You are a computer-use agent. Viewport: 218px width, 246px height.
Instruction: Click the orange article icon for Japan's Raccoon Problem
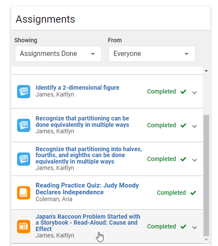[23, 226]
